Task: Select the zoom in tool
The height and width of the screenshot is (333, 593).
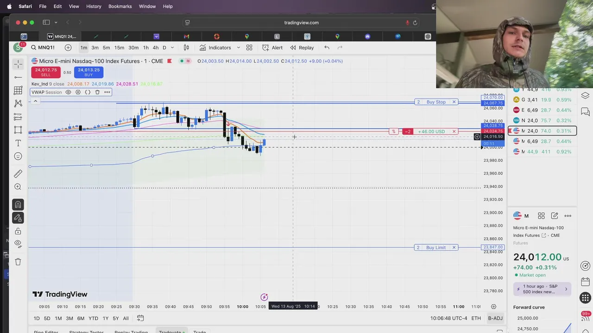Action: tap(18, 187)
